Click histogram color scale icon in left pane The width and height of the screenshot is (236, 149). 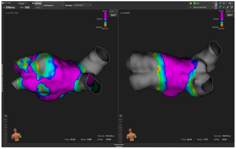pos(113,15)
